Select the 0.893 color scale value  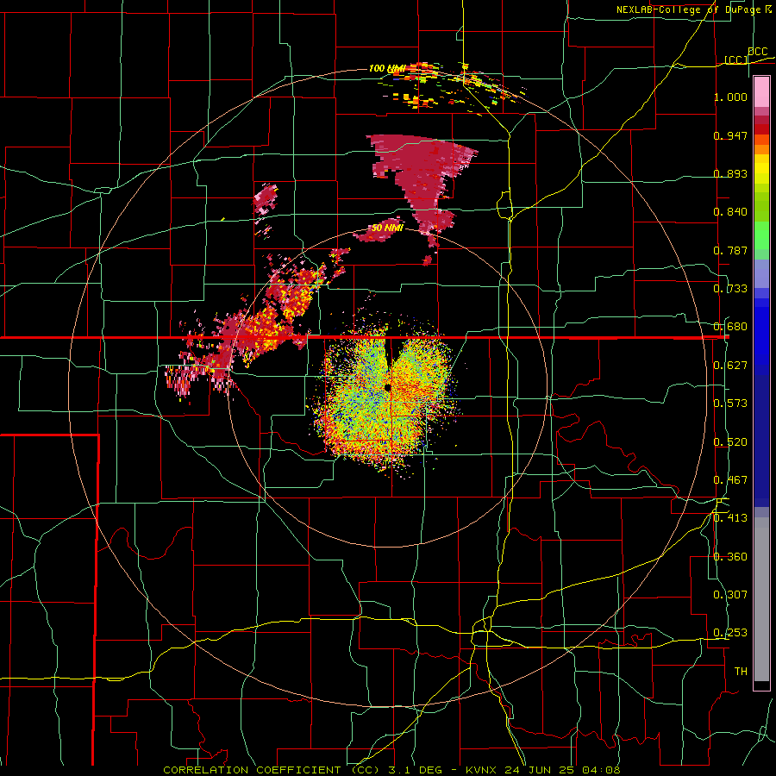click(730, 173)
